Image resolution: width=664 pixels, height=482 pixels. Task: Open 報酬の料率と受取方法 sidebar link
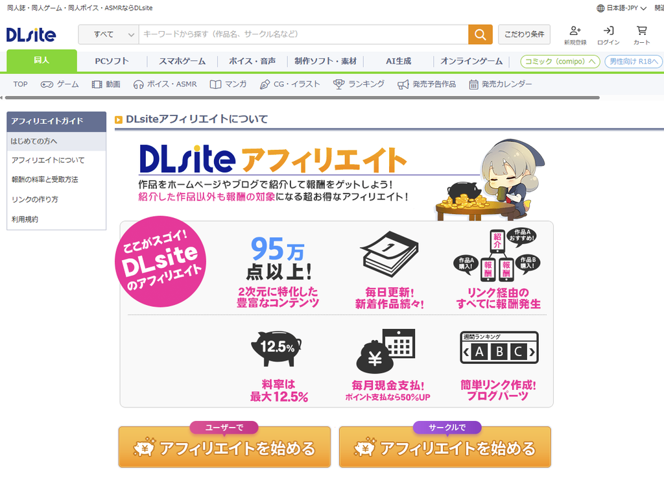[45, 180]
